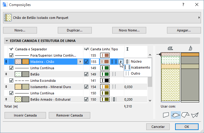Click pen color swatch on Fora/Superior row
Screen dimensions: 204x133
(x=105, y=55)
